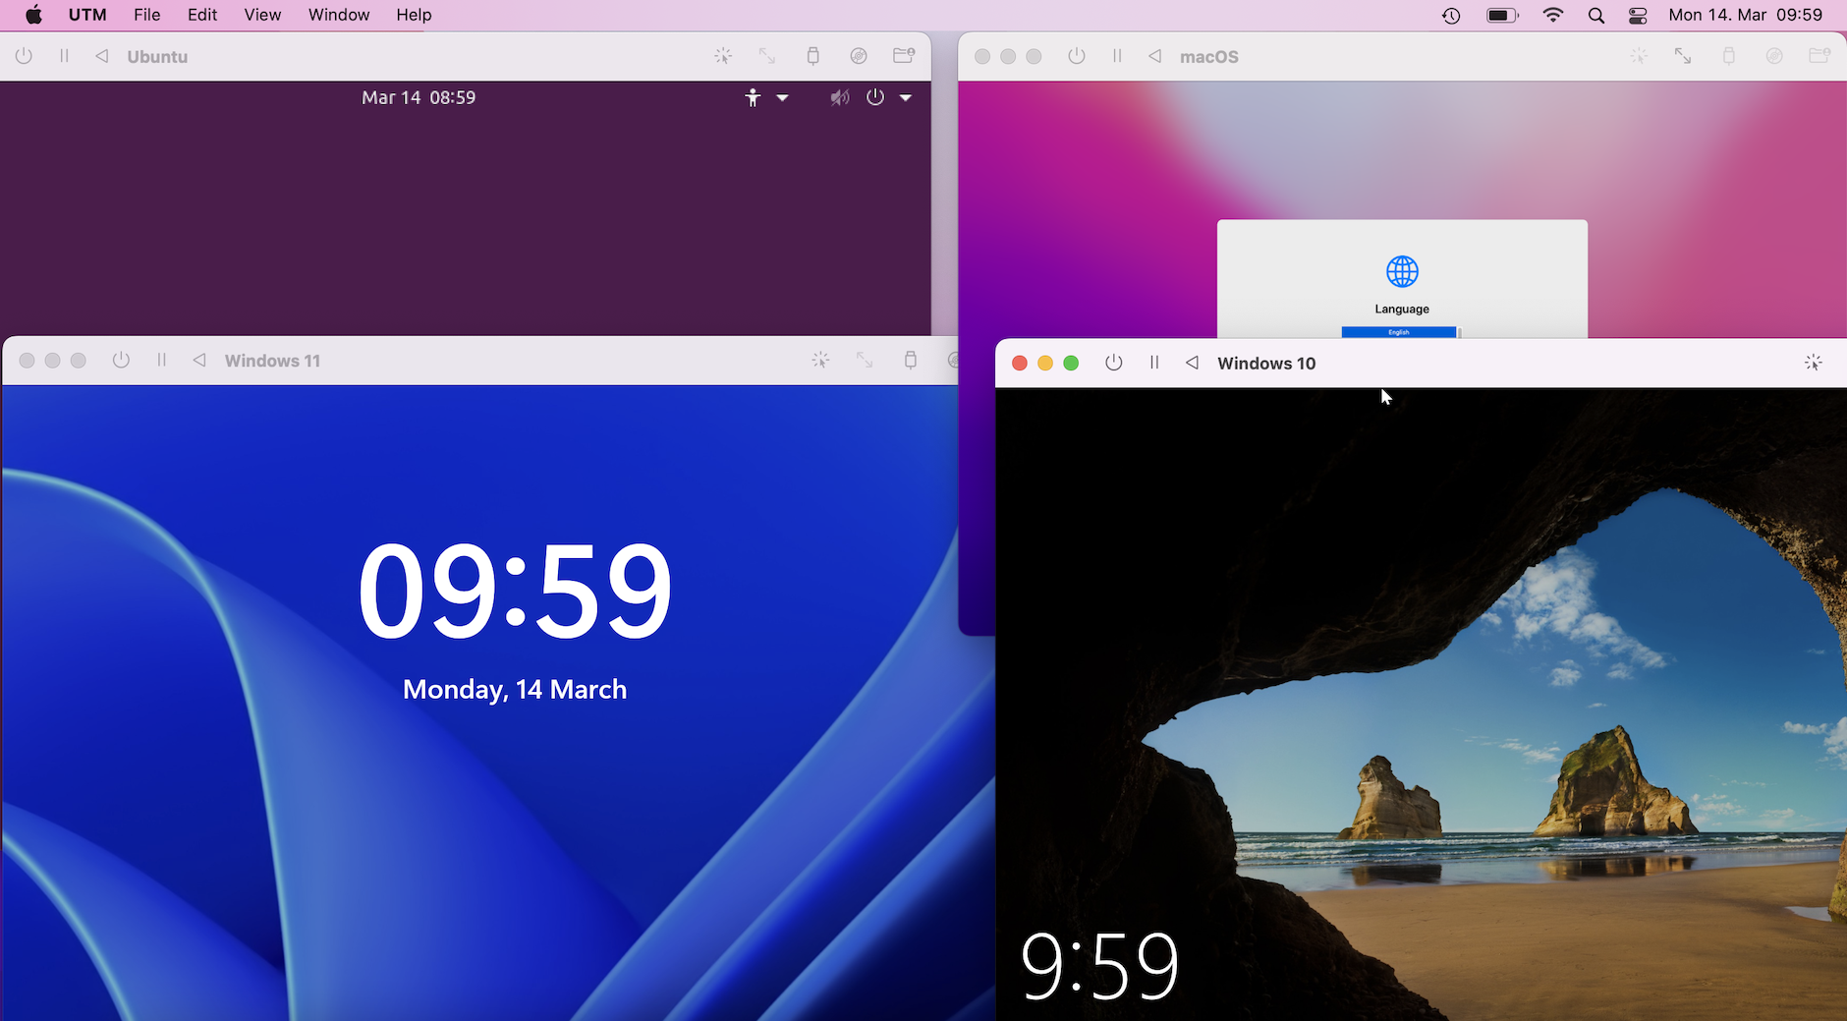Open the Ubuntu accessibility menu icon

coord(753,97)
